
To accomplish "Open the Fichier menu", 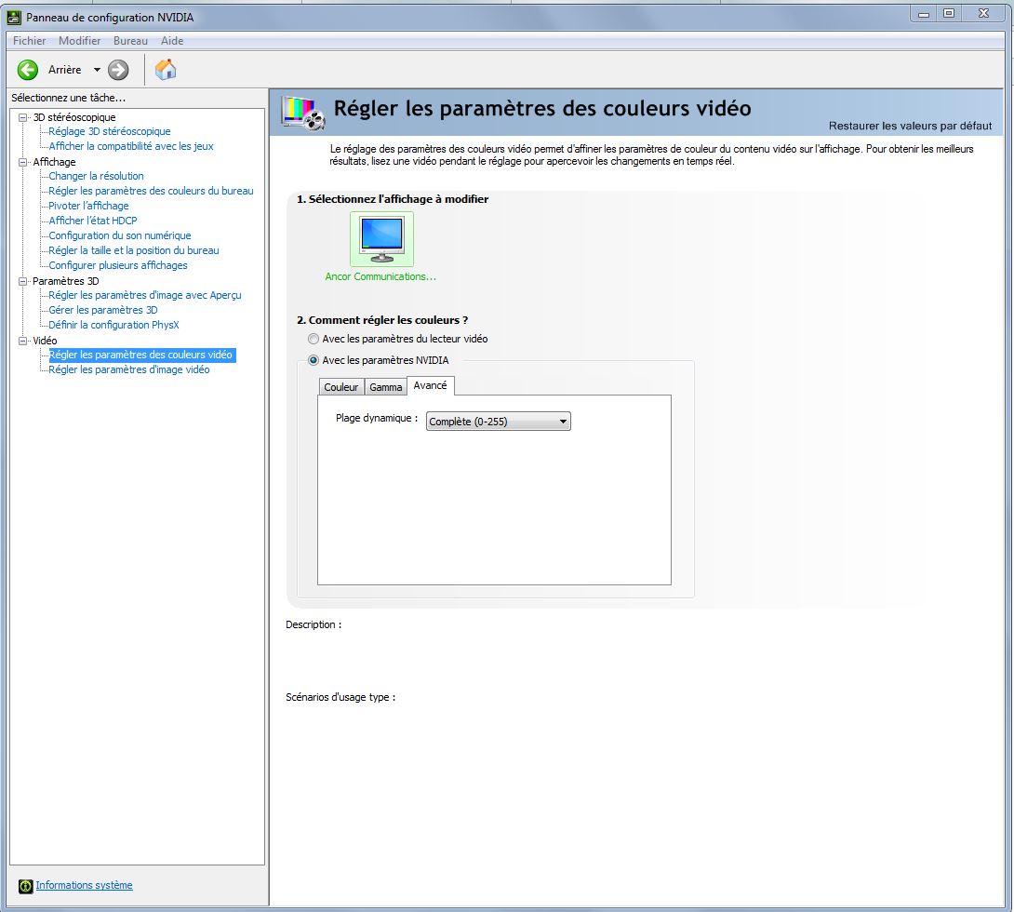I will point(29,41).
